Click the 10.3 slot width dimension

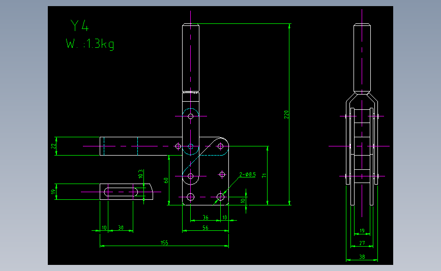coord(140,174)
